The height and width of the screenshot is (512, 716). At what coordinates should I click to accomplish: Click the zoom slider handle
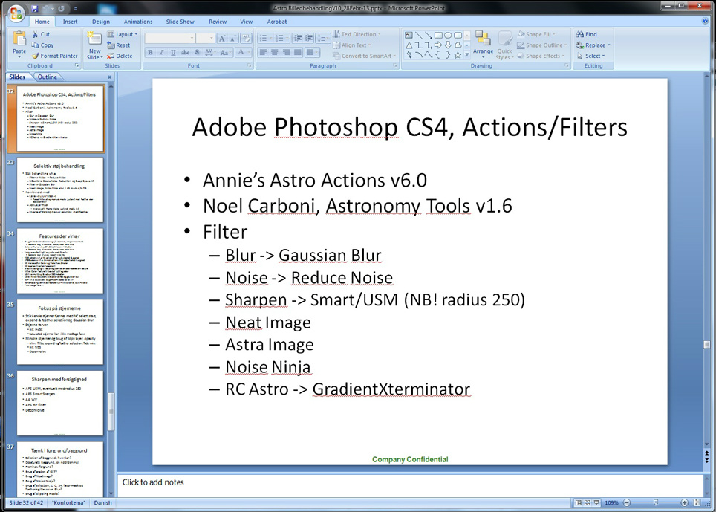(655, 502)
